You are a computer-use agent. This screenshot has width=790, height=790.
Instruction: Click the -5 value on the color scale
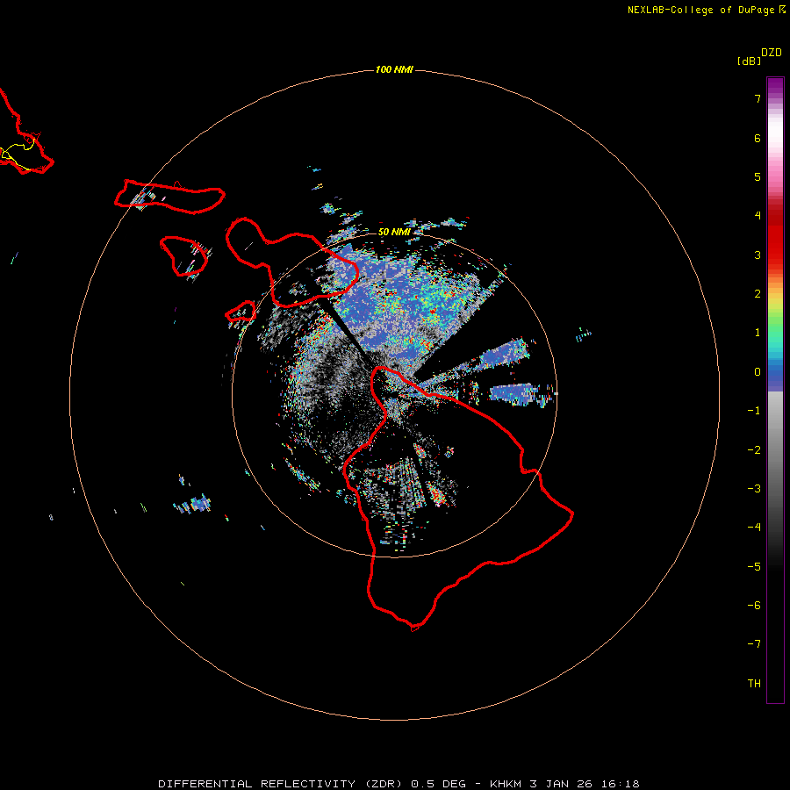(754, 567)
